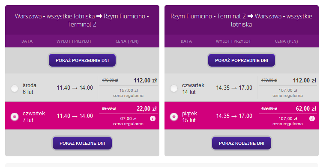Select czwartek 7 lut outbound flight radio

15,117
